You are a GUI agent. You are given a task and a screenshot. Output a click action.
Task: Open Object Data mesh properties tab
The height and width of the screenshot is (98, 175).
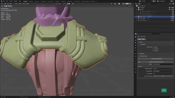pos(135,66)
